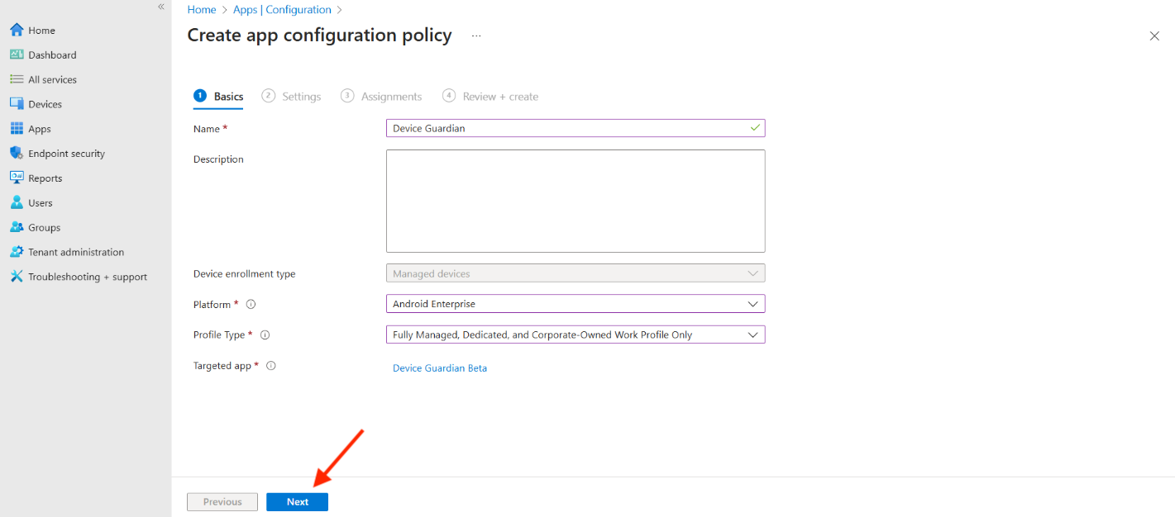Click the Next button
The width and height of the screenshot is (1175, 517).
pyautogui.click(x=297, y=502)
